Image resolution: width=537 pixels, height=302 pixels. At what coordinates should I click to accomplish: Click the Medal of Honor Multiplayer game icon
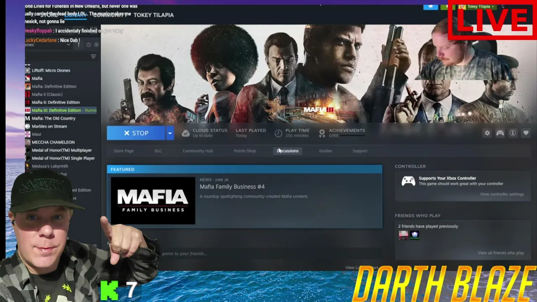coord(28,150)
